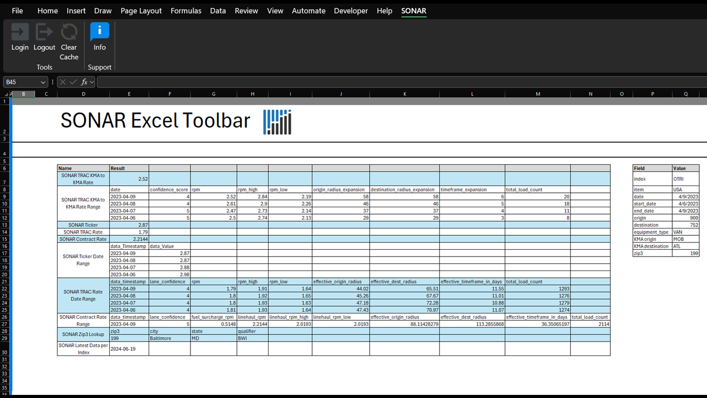Open the Review ribbon tab

click(x=246, y=10)
